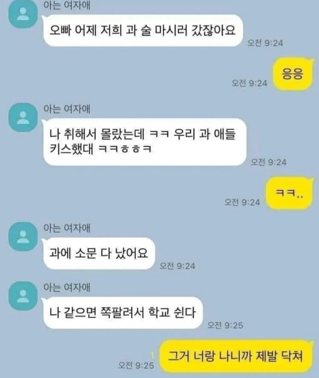Click sender name '아는 여자애' above '과에 소문' message
The width and height of the screenshot is (319, 378).
[x=67, y=228]
